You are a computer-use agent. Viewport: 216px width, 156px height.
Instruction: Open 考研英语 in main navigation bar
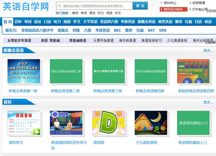click(128, 22)
